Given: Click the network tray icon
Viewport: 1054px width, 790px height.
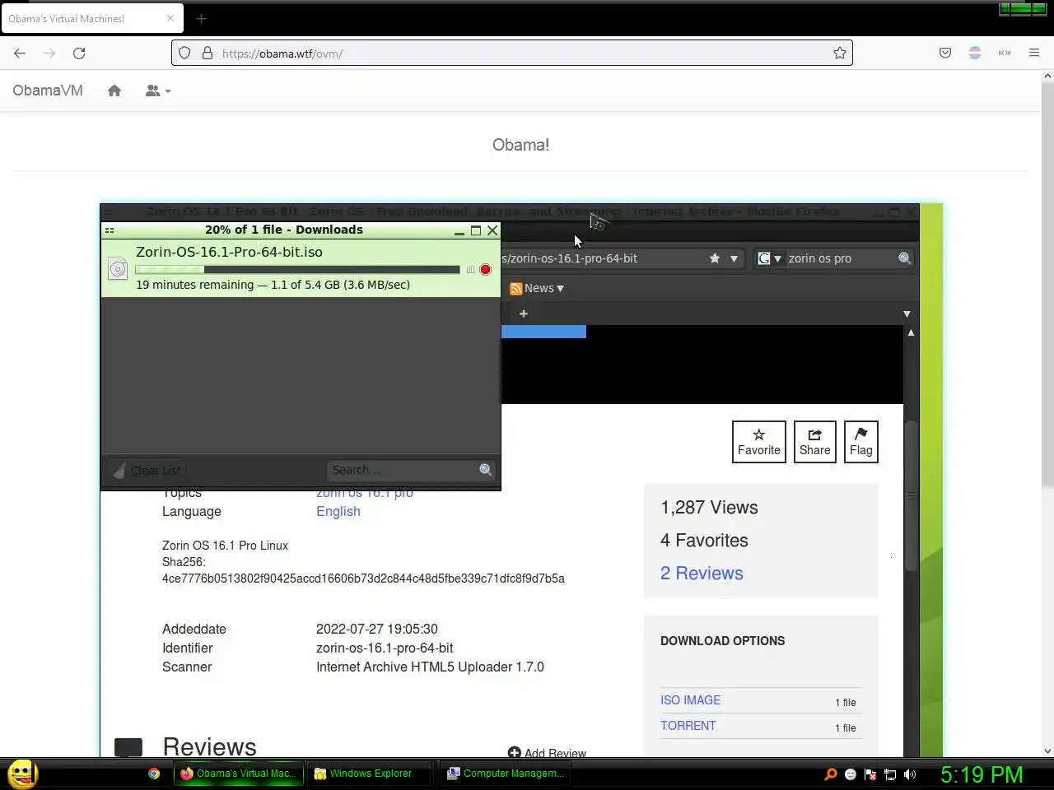Looking at the screenshot, I should 890,774.
